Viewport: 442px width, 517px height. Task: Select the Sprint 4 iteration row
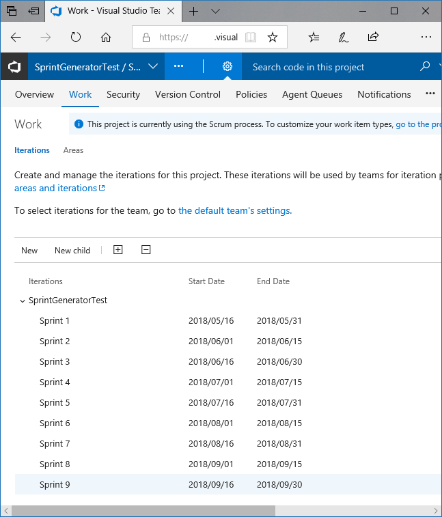pyautogui.click(x=227, y=382)
